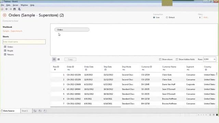The width and height of the screenshot is (219, 123).
Task: Click the Corporate segment cell
Action: (190, 84)
